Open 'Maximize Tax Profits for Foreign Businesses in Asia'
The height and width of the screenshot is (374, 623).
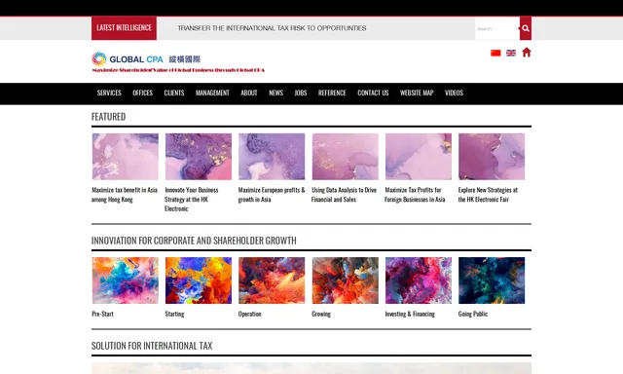pos(415,195)
